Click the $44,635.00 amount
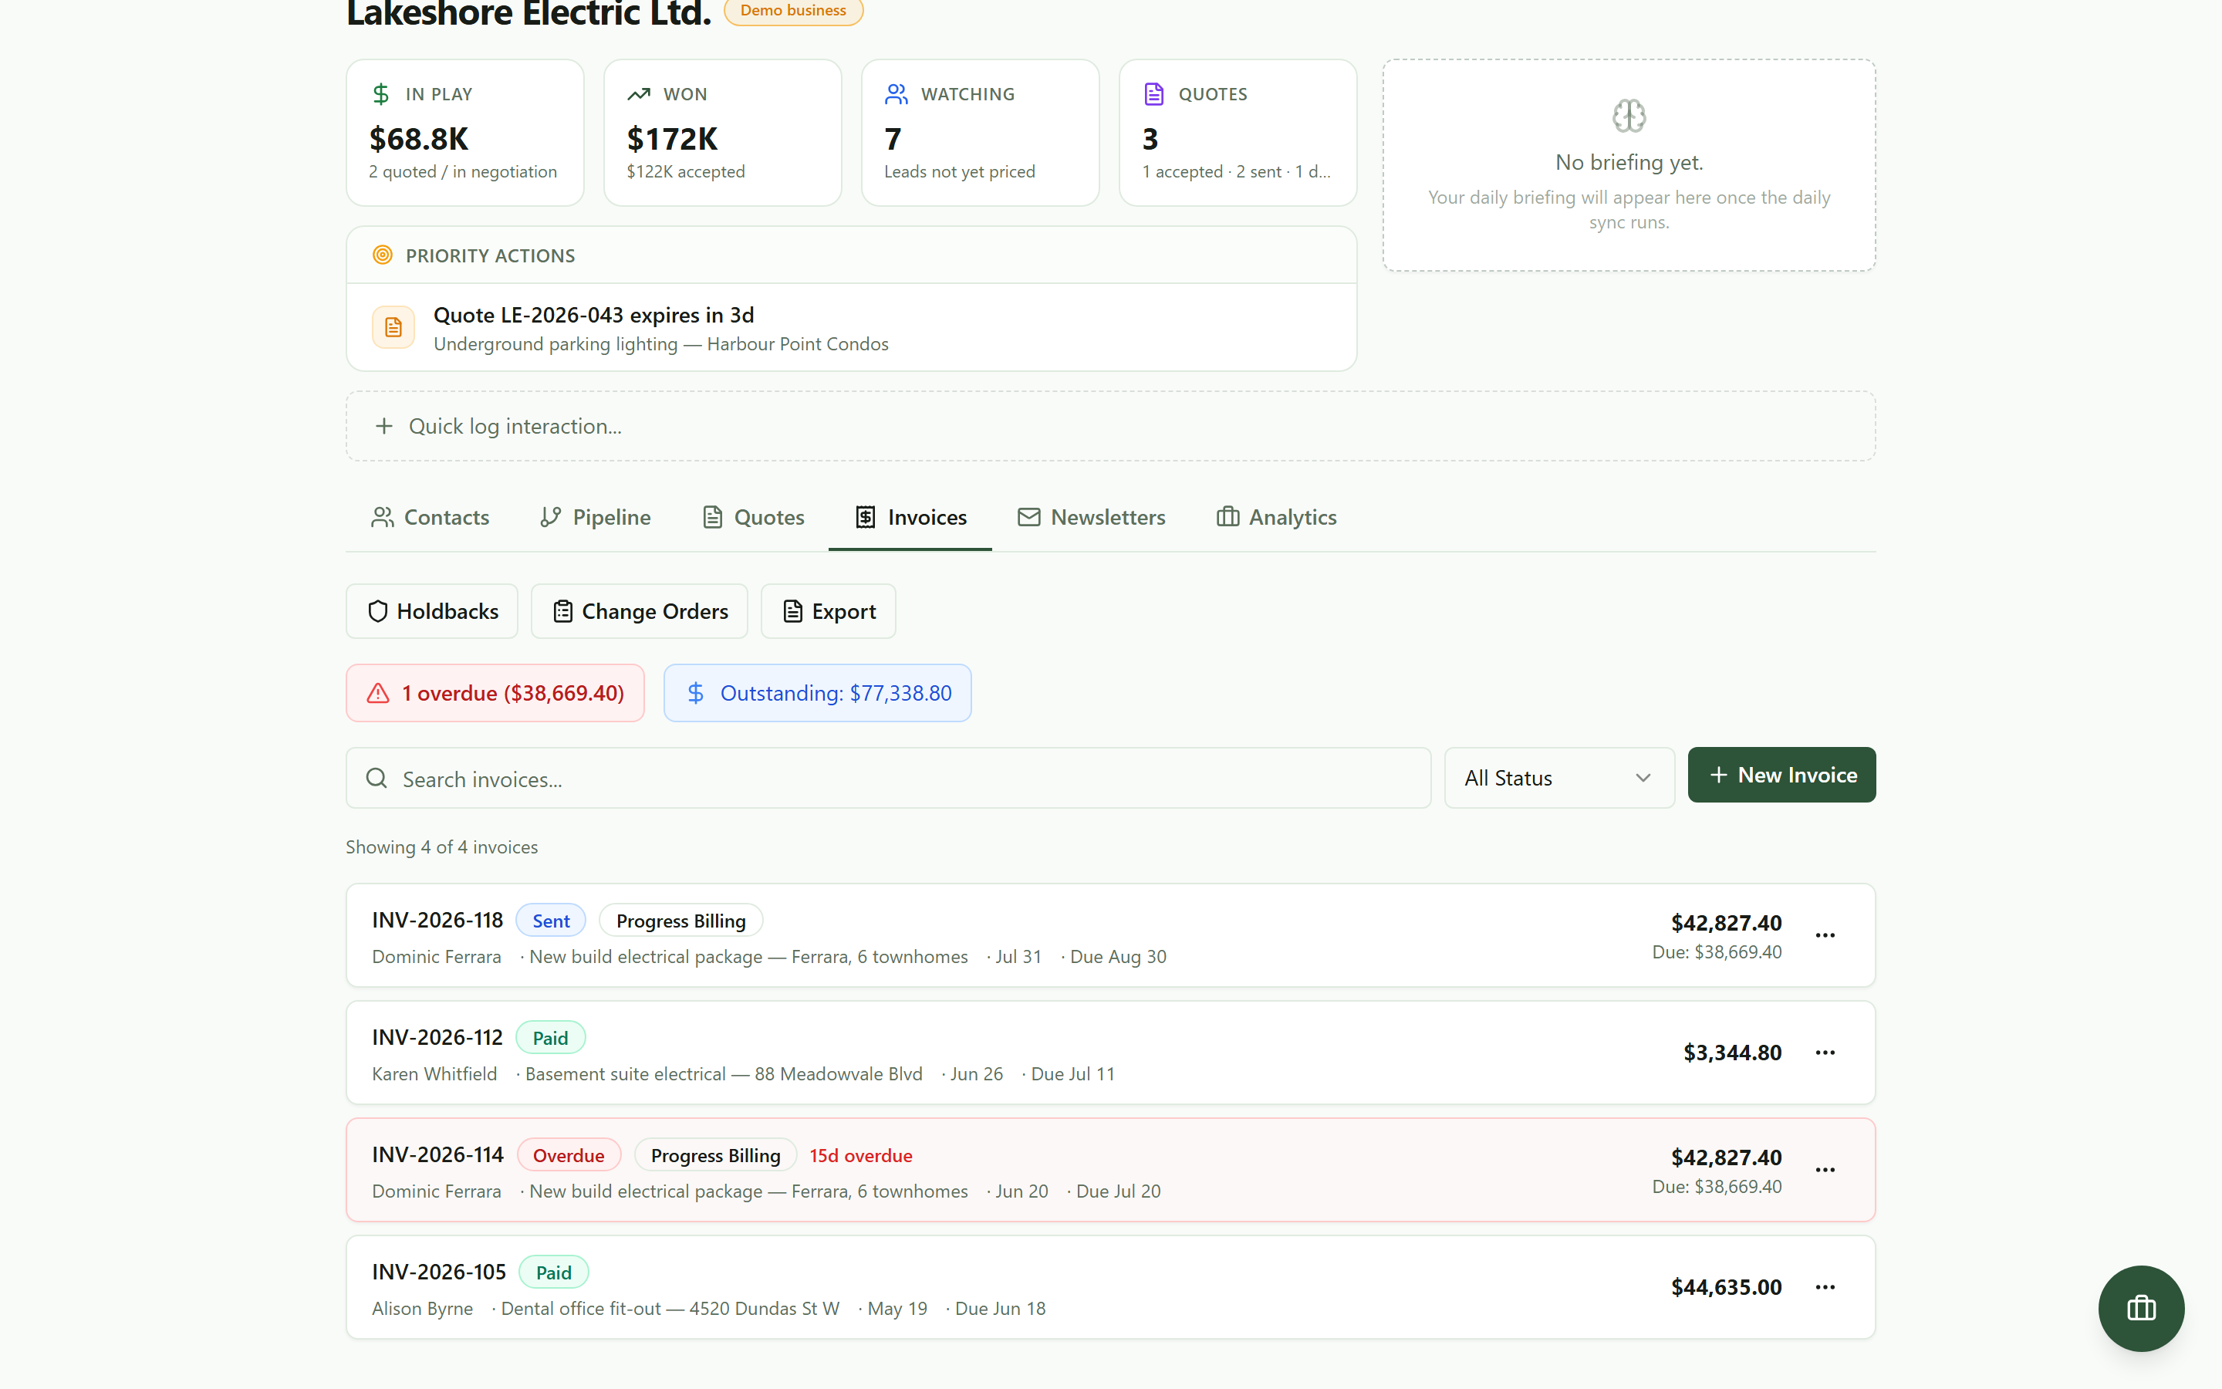 coord(1726,1287)
